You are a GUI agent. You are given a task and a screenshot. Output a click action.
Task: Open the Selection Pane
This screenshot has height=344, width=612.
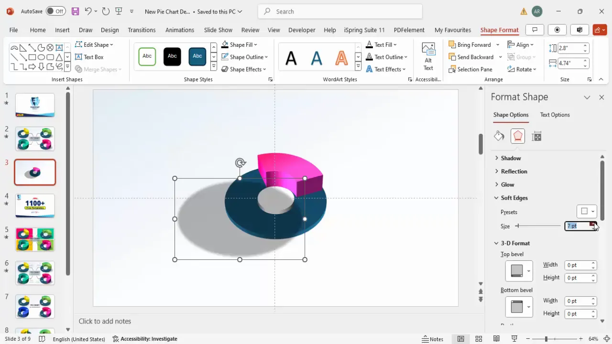[x=470, y=69]
